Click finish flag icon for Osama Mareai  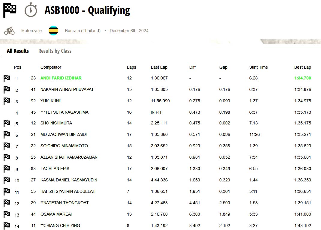pyautogui.click(x=7, y=214)
